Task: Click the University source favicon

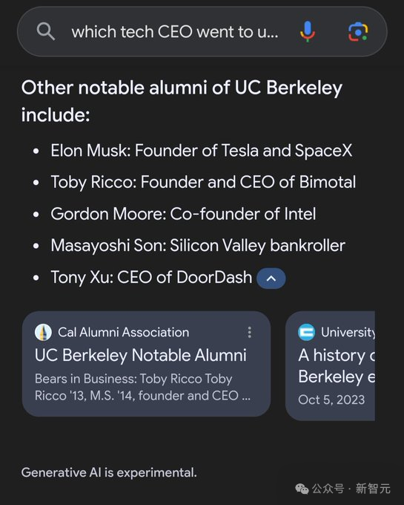Action: pos(306,332)
